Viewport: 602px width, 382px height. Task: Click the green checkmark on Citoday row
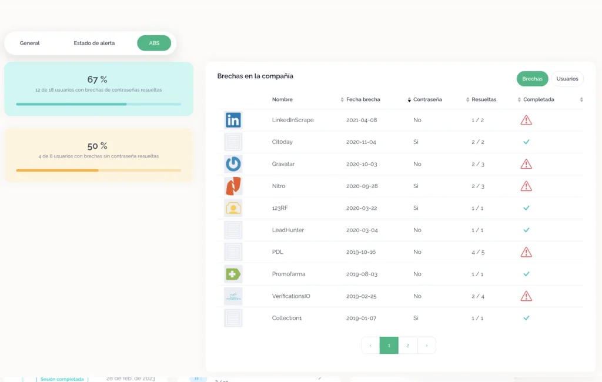point(526,142)
